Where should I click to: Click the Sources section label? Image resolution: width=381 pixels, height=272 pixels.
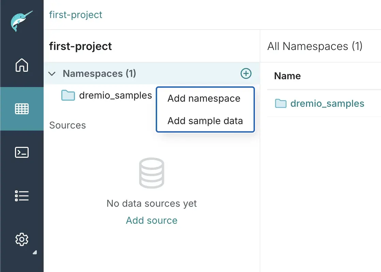(x=67, y=125)
